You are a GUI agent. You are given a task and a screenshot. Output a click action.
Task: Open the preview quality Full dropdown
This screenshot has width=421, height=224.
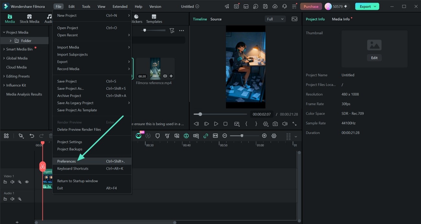click(x=275, y=19)
